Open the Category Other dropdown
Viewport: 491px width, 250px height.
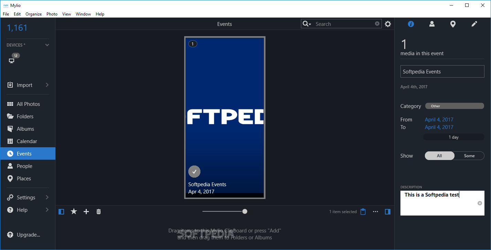[x=455, y=106]
